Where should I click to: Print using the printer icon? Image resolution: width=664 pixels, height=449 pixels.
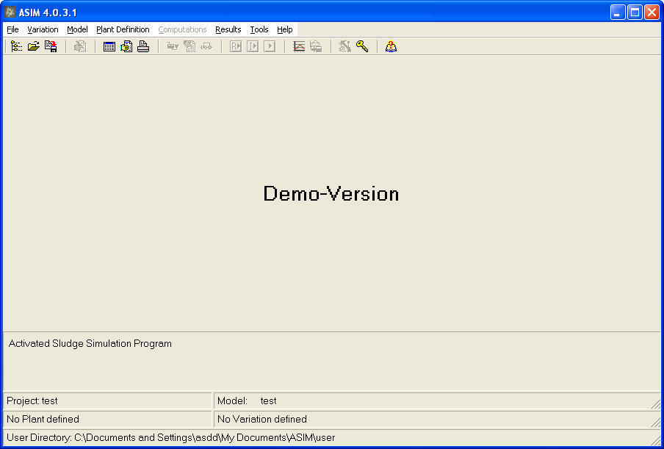tap(143, 46)
